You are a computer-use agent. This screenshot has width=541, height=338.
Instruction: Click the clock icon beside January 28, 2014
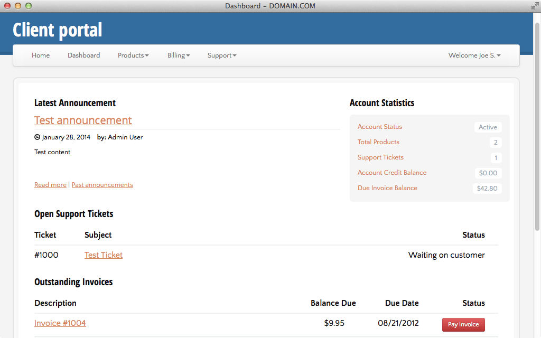37,137
